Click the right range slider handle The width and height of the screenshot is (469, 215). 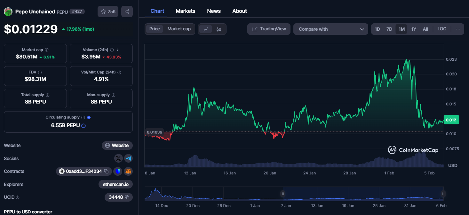[x=443, y=194]
